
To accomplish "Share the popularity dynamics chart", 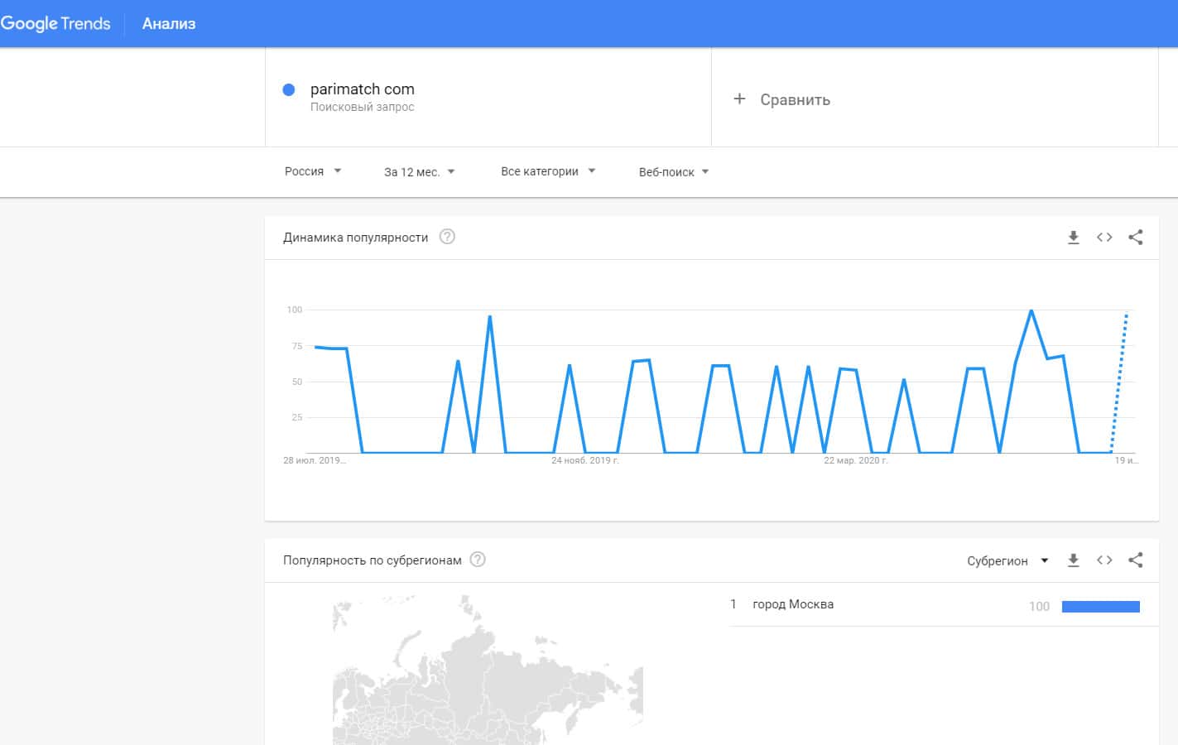I will pyautogui.click(x=1136, y=238).
